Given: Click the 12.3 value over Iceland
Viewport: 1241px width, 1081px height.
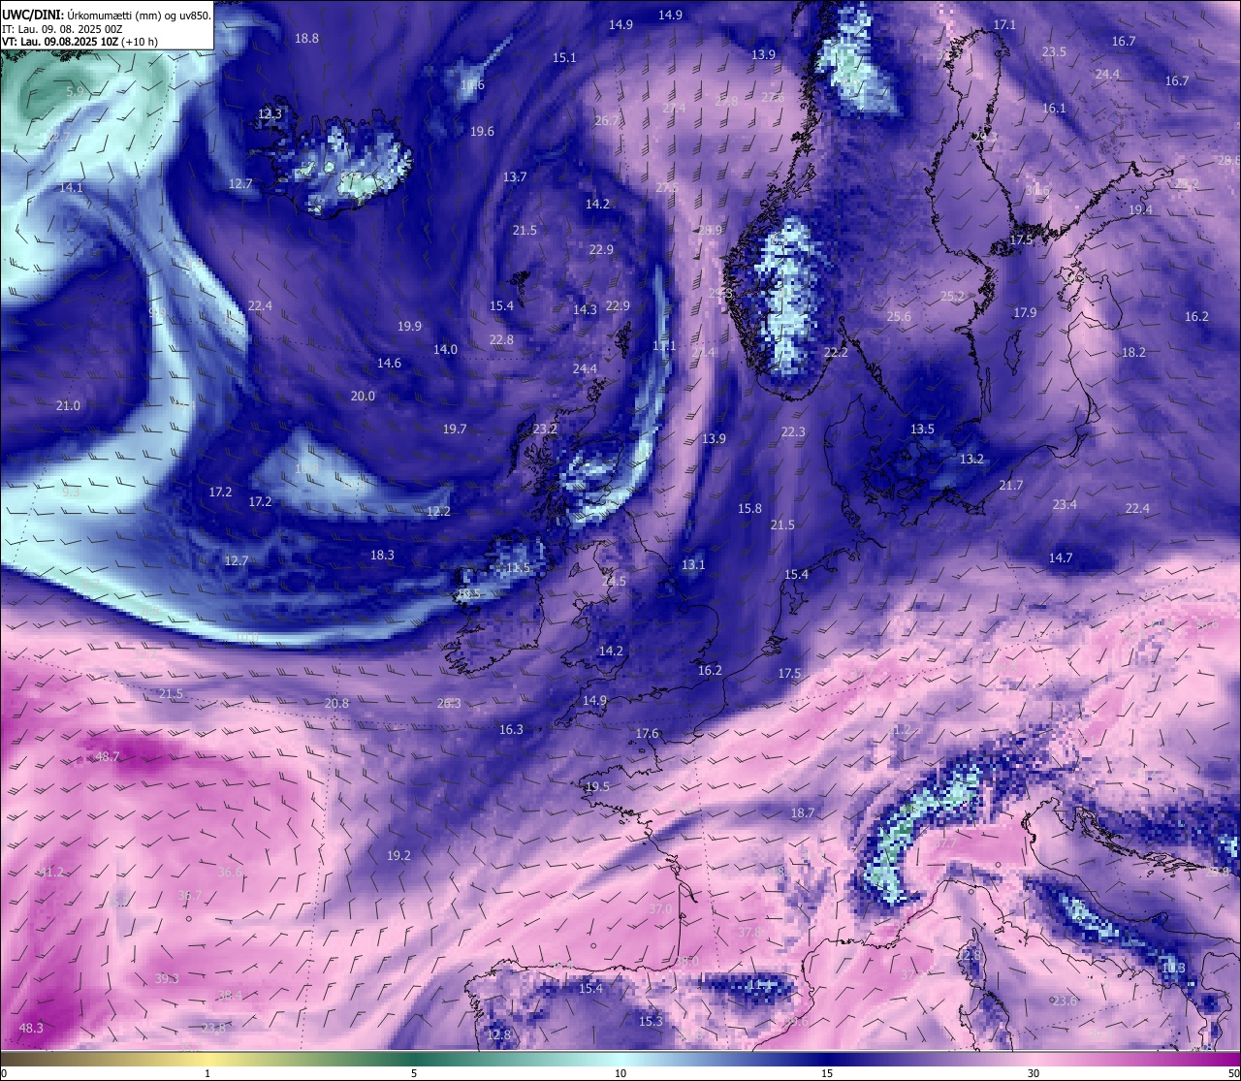Looking at the screenshot, I should 270,113.
